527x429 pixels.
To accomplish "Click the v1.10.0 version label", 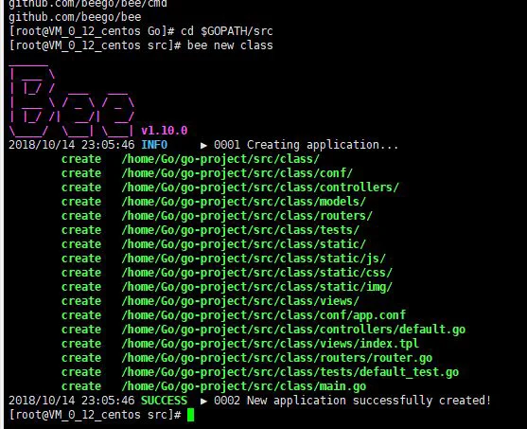I will pyautogui.click(x=165, y=131).
